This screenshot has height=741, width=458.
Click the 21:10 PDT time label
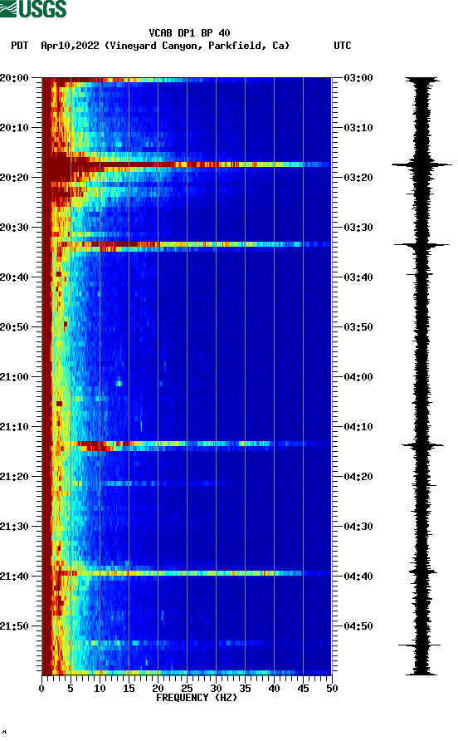(x=14, y=427)
